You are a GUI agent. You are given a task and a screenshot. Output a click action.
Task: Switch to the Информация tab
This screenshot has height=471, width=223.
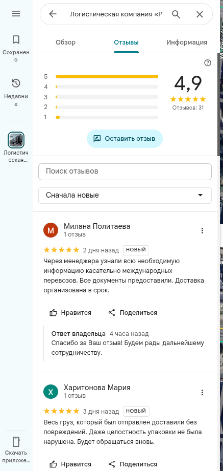(x=187, y=42)
